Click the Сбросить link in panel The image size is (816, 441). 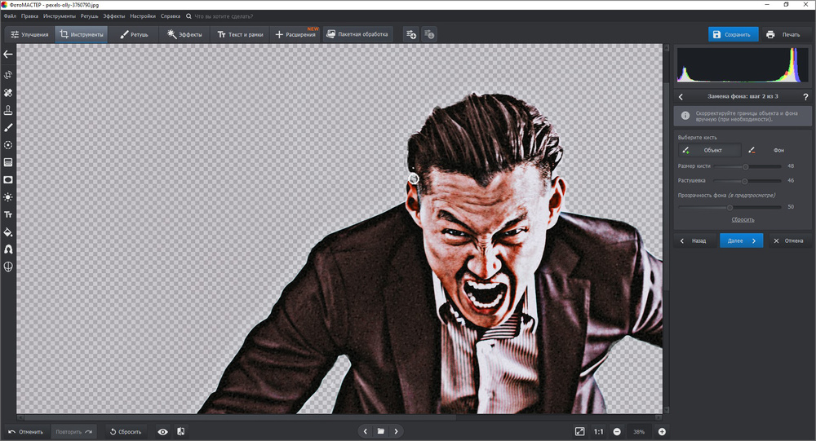click(742, 219)
